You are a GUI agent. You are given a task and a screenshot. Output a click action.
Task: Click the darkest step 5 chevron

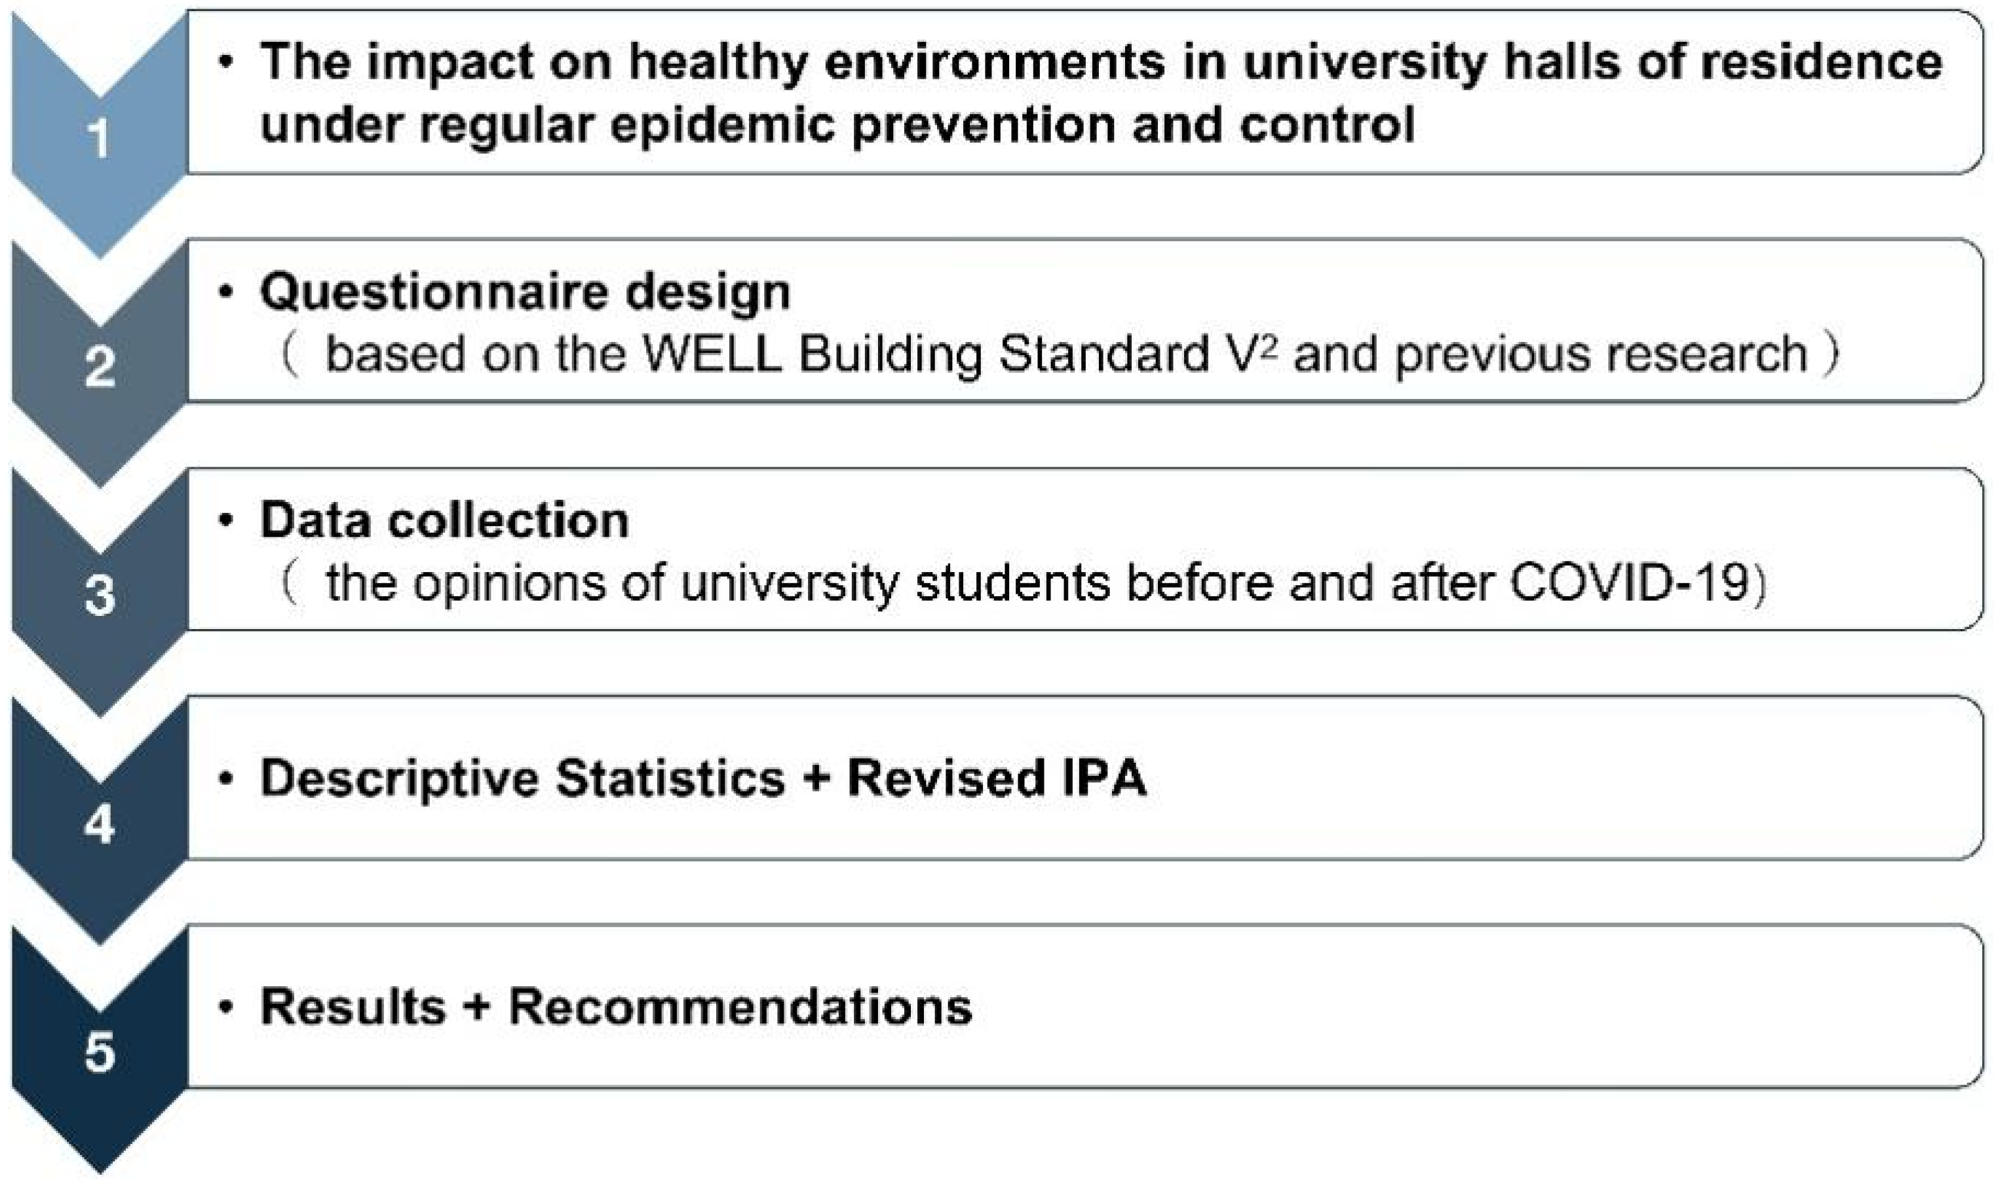tap(99, 1052)
